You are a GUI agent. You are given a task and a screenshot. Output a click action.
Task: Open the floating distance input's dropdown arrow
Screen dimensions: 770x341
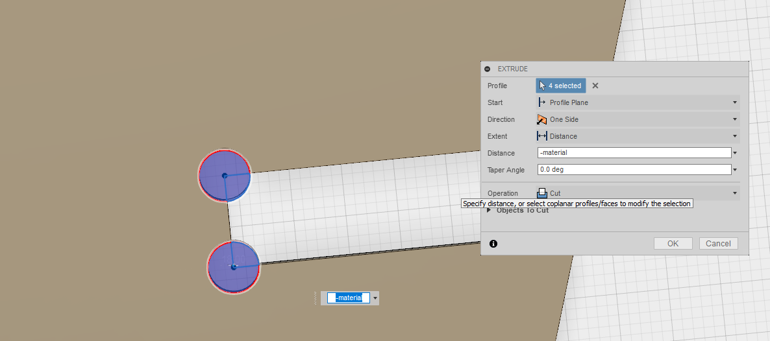click(x=375, y=298)
